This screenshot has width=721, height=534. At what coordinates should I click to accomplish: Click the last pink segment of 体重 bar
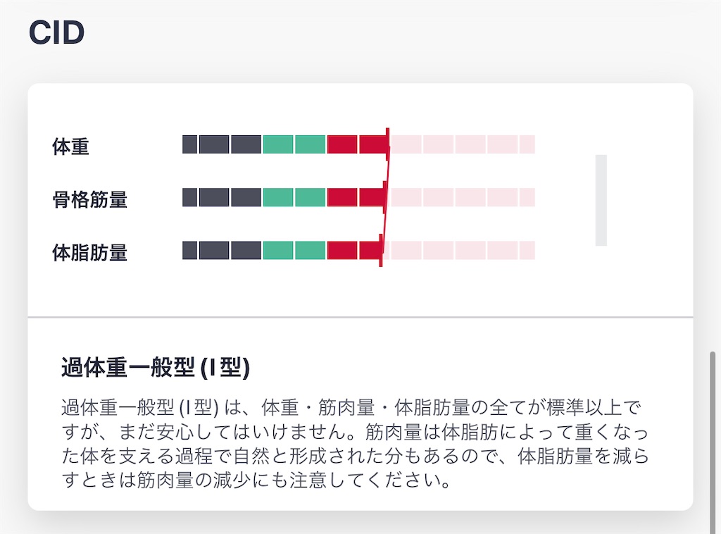pos(527,144)
